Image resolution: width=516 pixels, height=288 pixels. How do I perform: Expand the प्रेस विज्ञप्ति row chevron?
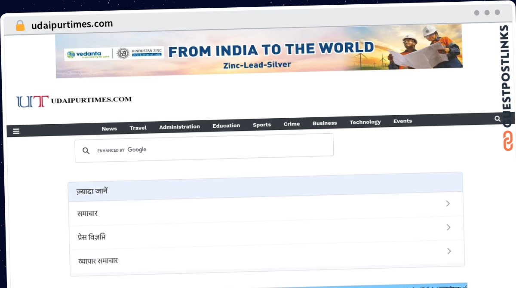pos(448,227)
